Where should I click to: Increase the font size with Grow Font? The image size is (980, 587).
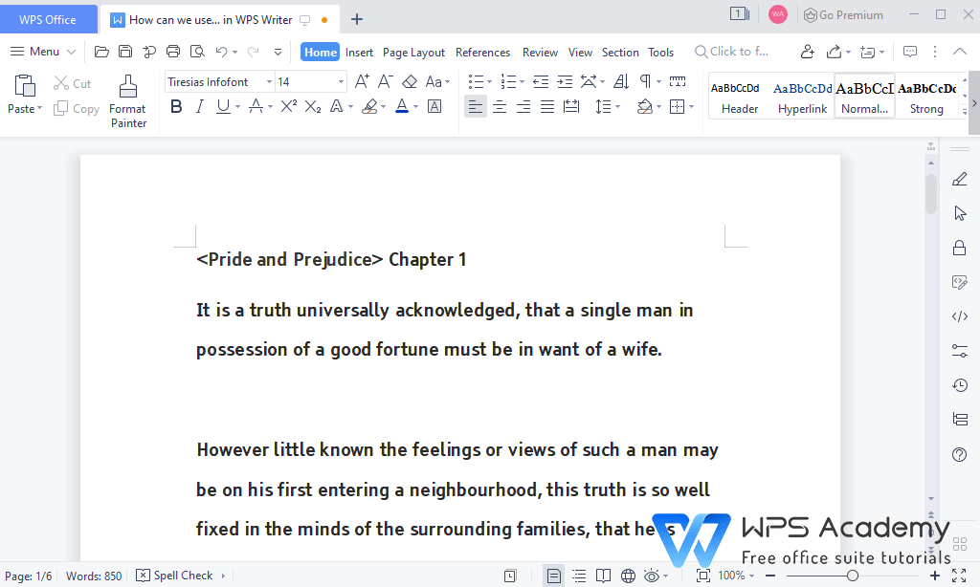pyautogui.click(x=362, y=80)
